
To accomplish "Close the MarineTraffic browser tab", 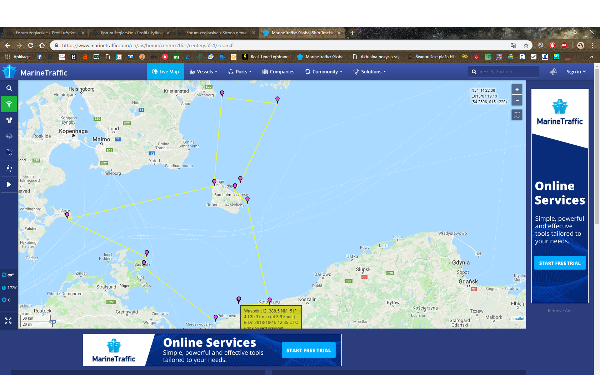I will point(339,33).
